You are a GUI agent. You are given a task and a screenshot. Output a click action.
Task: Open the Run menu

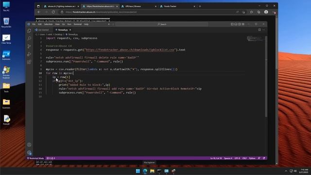pos(69,24)
